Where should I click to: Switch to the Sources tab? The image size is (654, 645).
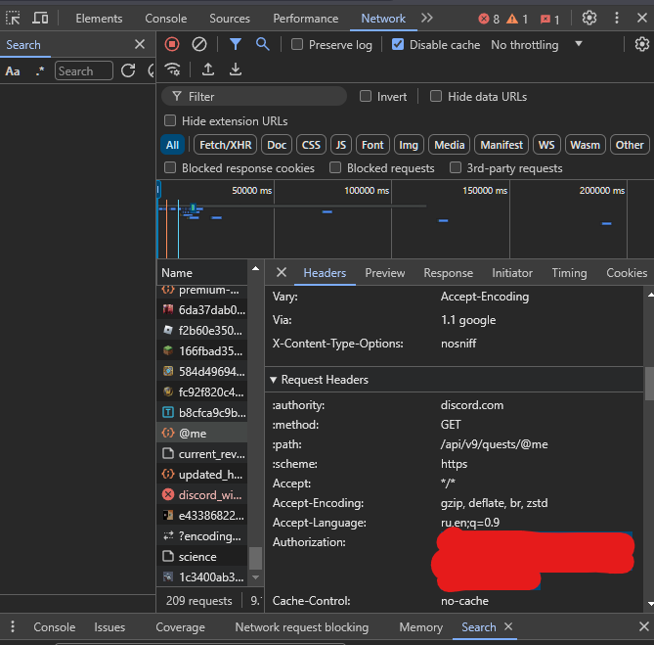pyautogui.click(x=230, y=19)
